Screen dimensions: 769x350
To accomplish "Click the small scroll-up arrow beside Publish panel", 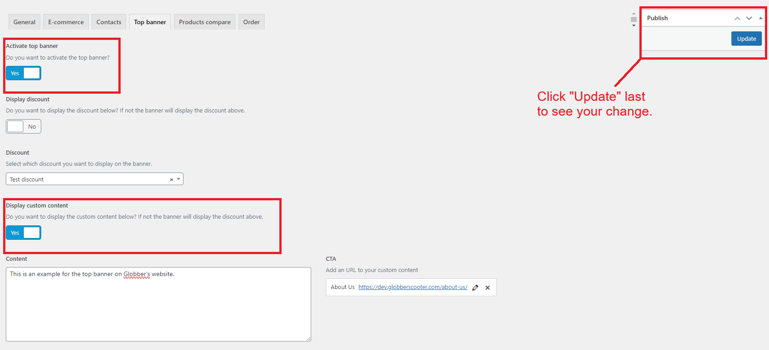I will (634, 14).
